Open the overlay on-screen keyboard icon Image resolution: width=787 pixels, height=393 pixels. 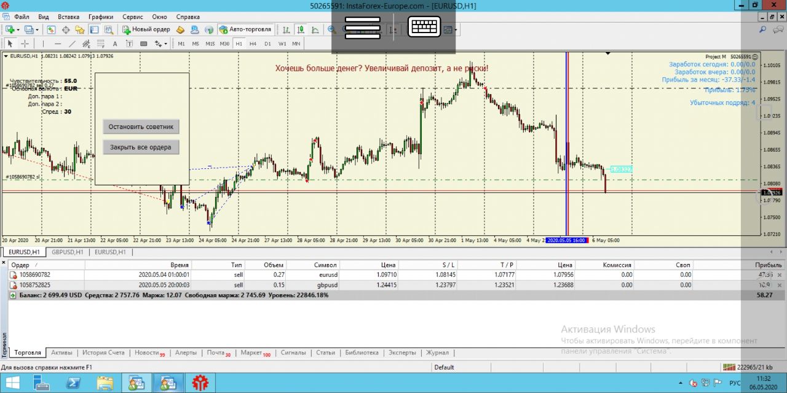click(424, 26)
